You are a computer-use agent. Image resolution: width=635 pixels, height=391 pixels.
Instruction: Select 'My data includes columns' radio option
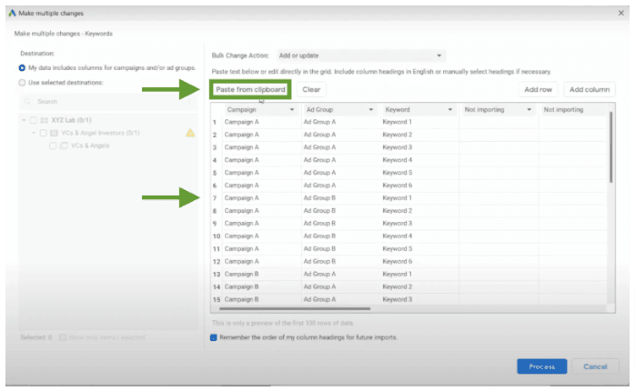(22, 68)
